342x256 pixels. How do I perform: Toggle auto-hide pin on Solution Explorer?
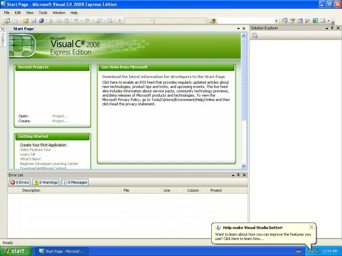tap(332, 28)
